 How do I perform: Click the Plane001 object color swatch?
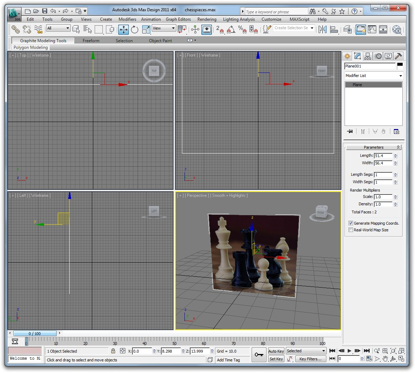[400, 65]
